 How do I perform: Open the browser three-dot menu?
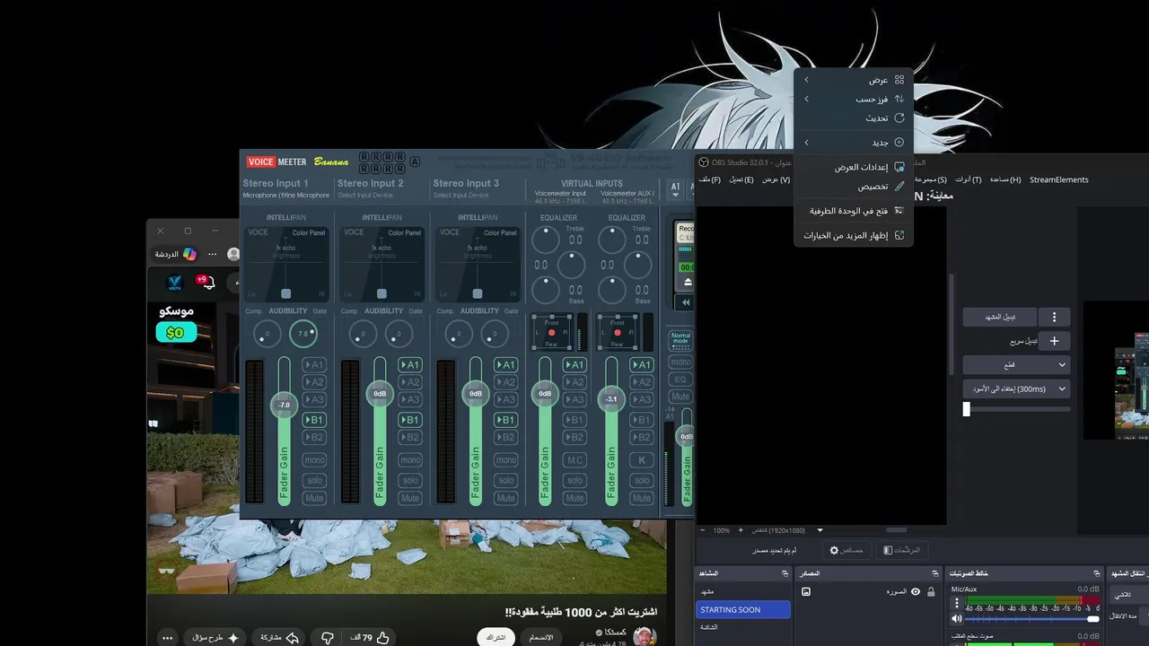coord(213,254)
